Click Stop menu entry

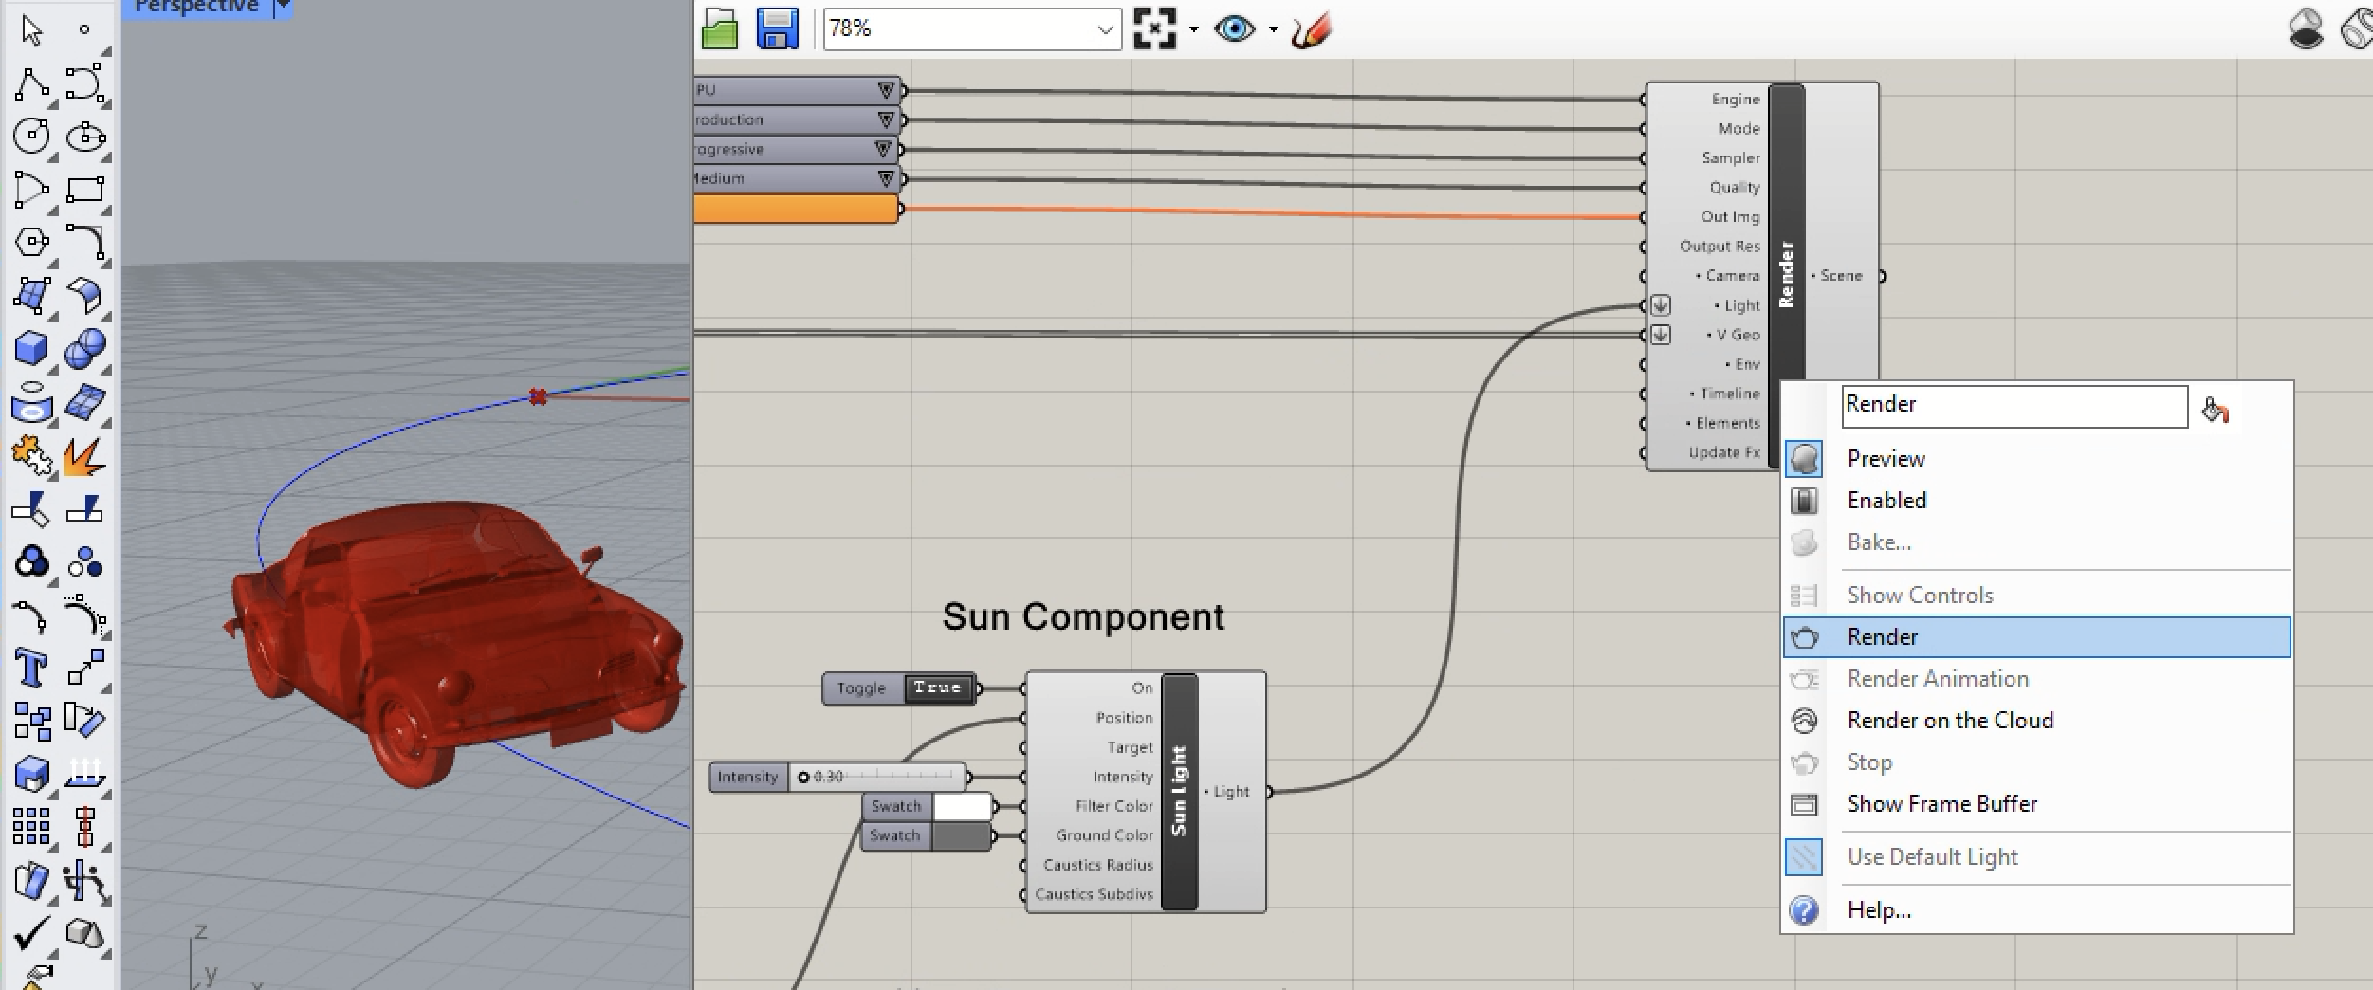click(x=2037, y=762)
